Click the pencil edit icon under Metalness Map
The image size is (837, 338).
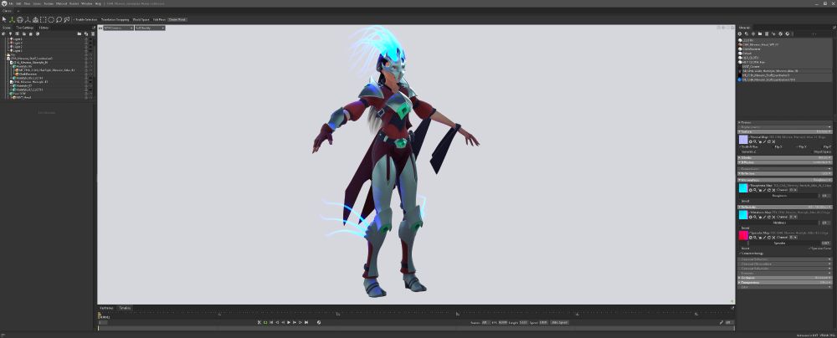[x=764, y=217]
